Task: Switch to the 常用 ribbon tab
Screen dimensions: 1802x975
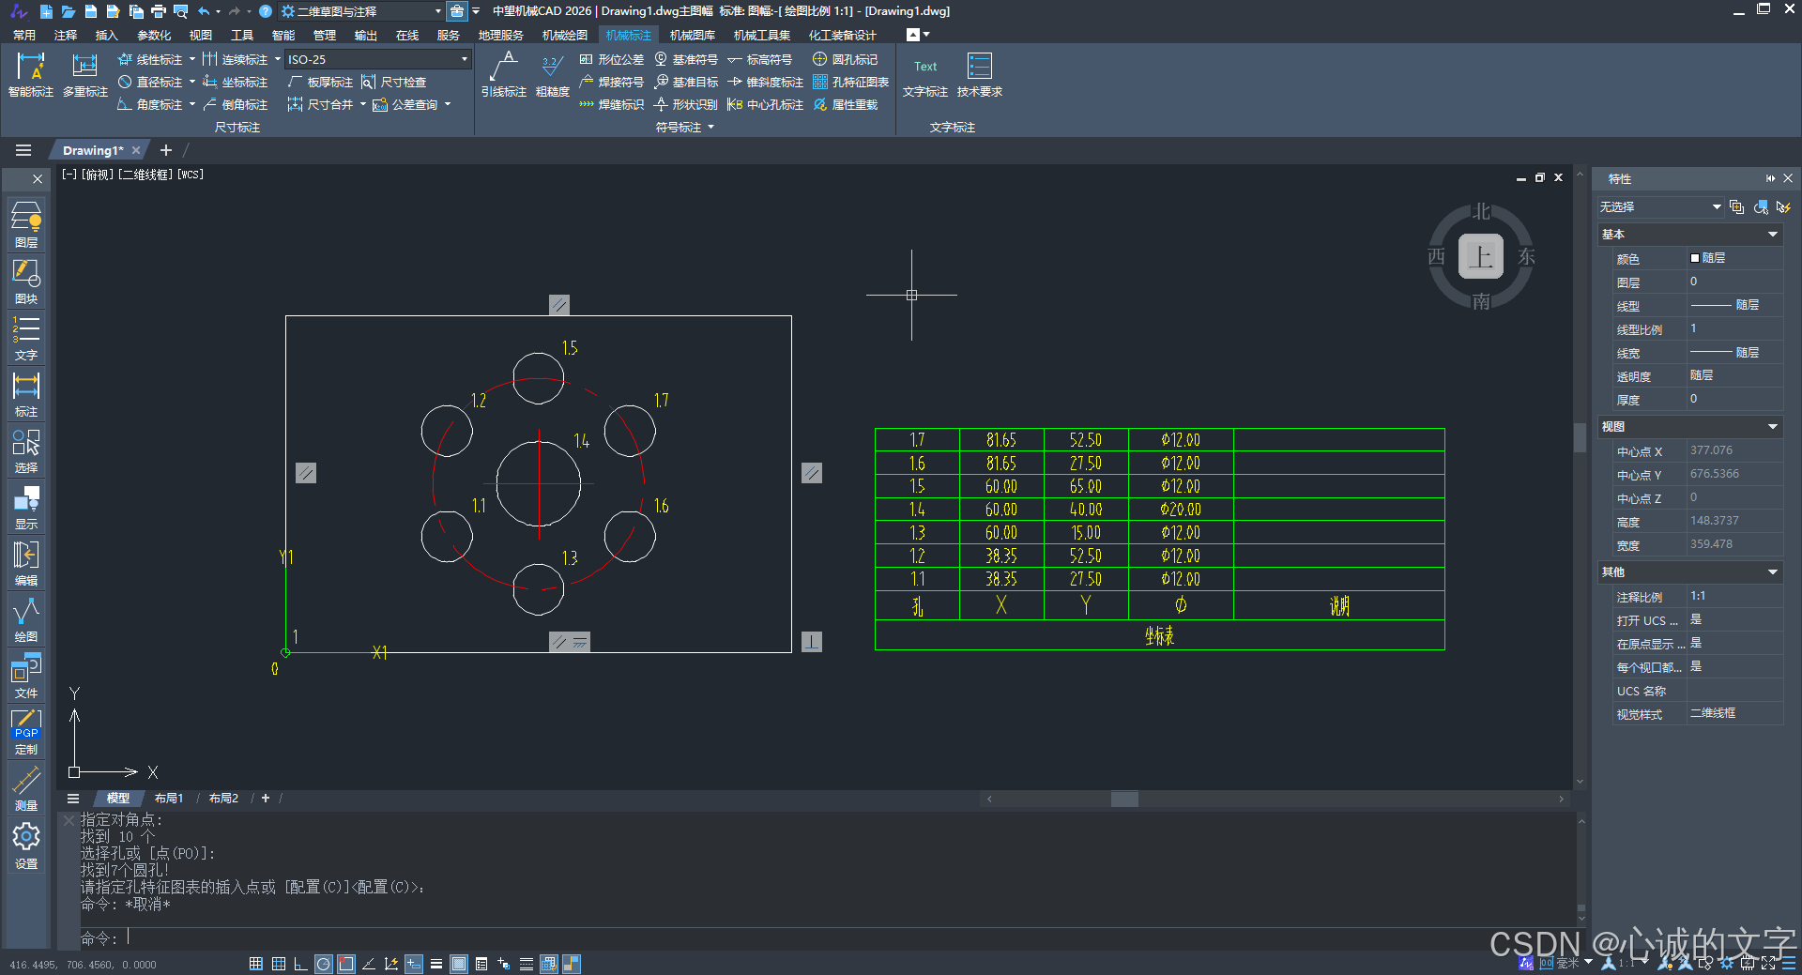Action: click(24, 35)
